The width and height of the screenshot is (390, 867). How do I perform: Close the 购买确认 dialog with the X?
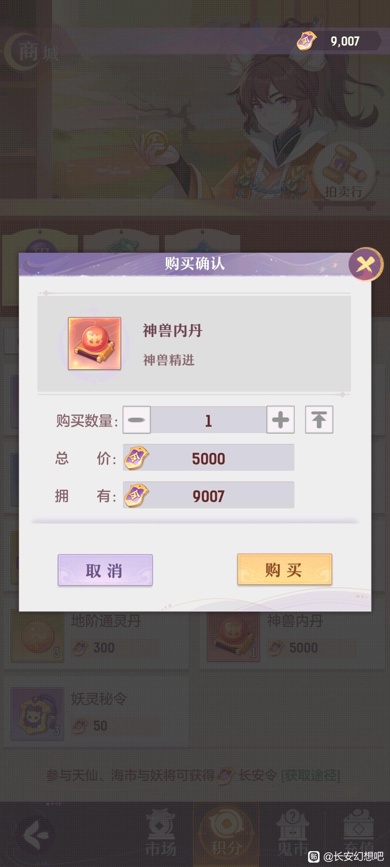click(x=365, y=265)
